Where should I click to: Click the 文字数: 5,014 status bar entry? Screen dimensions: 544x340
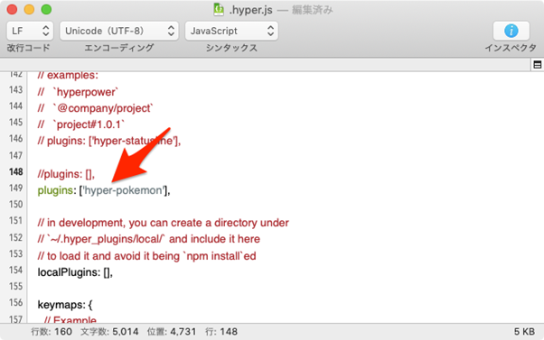(109, 332)
